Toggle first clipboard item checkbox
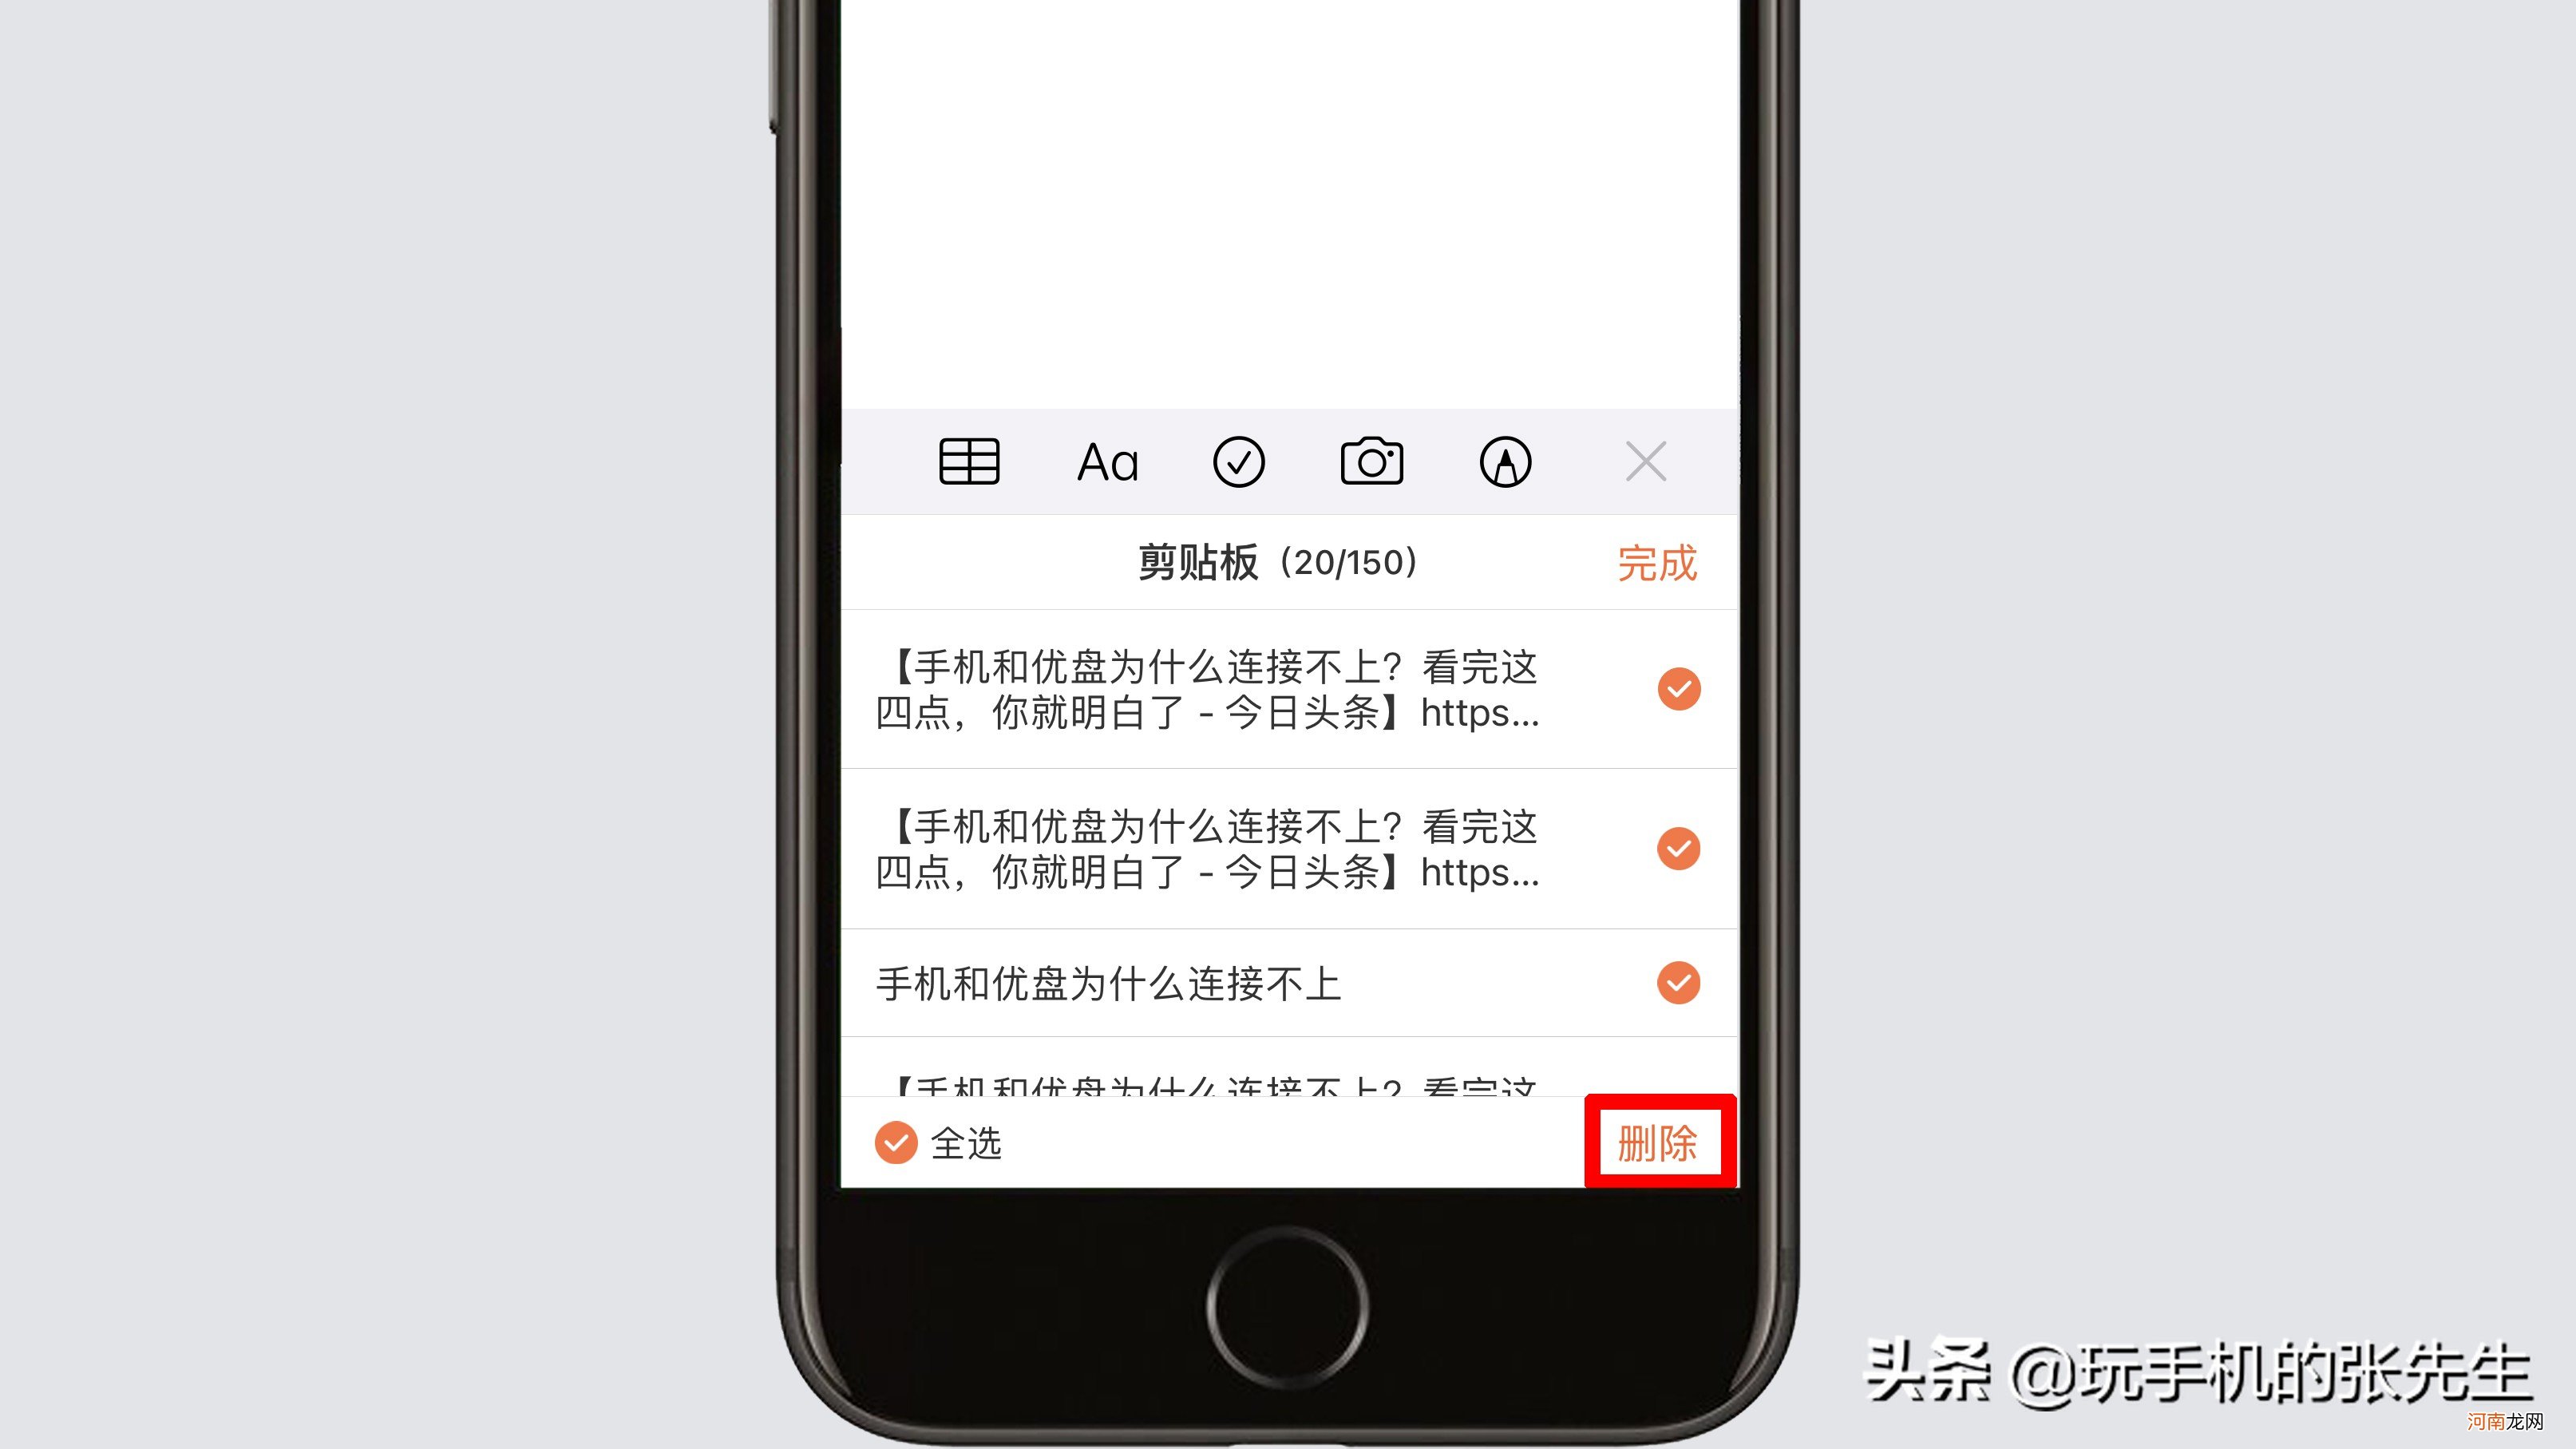The width and height of the screenshot is (2576, 1449). (1676, 688)
